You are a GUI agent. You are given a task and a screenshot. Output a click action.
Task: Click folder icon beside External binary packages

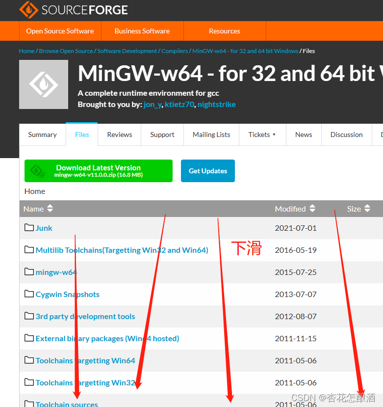pyautogui.click(x=29, y=338)
